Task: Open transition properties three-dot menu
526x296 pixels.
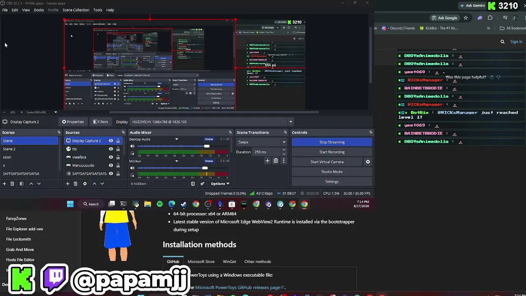Action: coord(284,161)
